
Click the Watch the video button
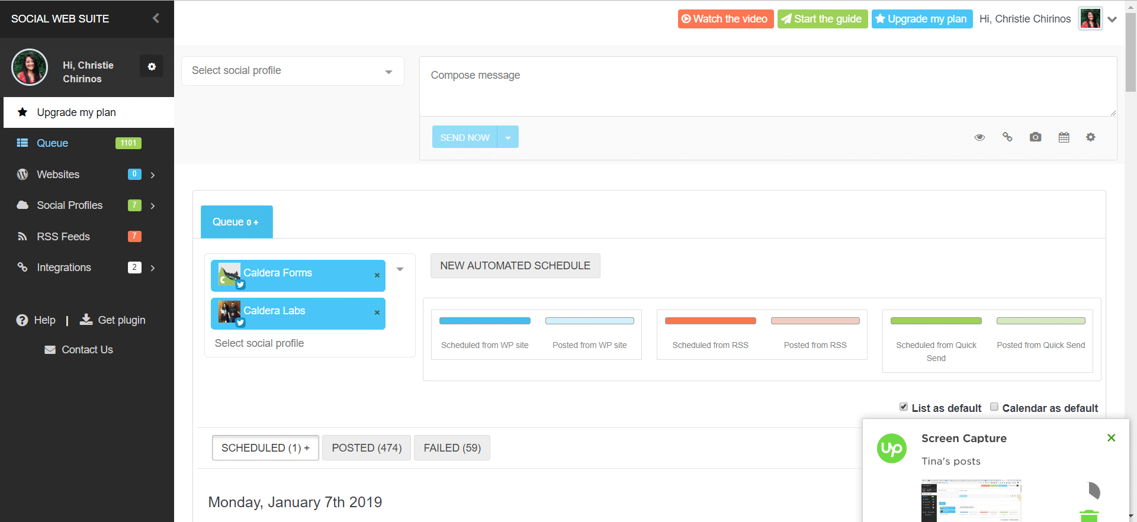point(725,19)
